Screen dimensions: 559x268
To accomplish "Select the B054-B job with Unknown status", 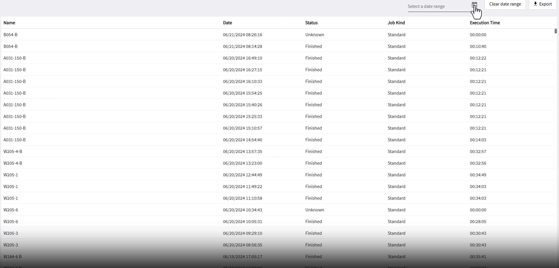I will tap(11, 35).
